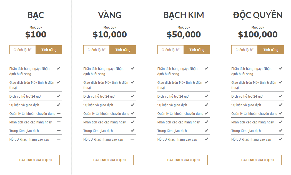Click the Độc Quyền plan's Trung tâm giao dịch checkmark
Screen dimensions: 291x175
(x=280, y=131)
